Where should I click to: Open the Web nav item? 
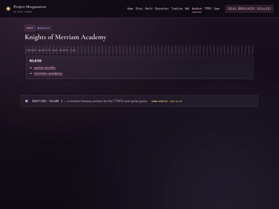click(187, 9)
